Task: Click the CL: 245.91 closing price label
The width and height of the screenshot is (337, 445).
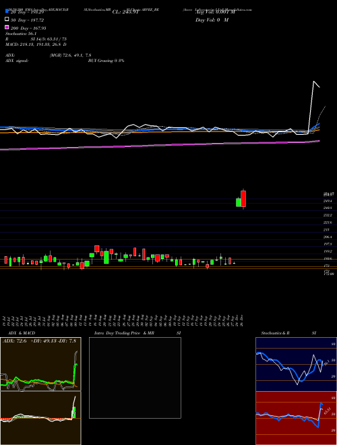Action: click(125, 12)
